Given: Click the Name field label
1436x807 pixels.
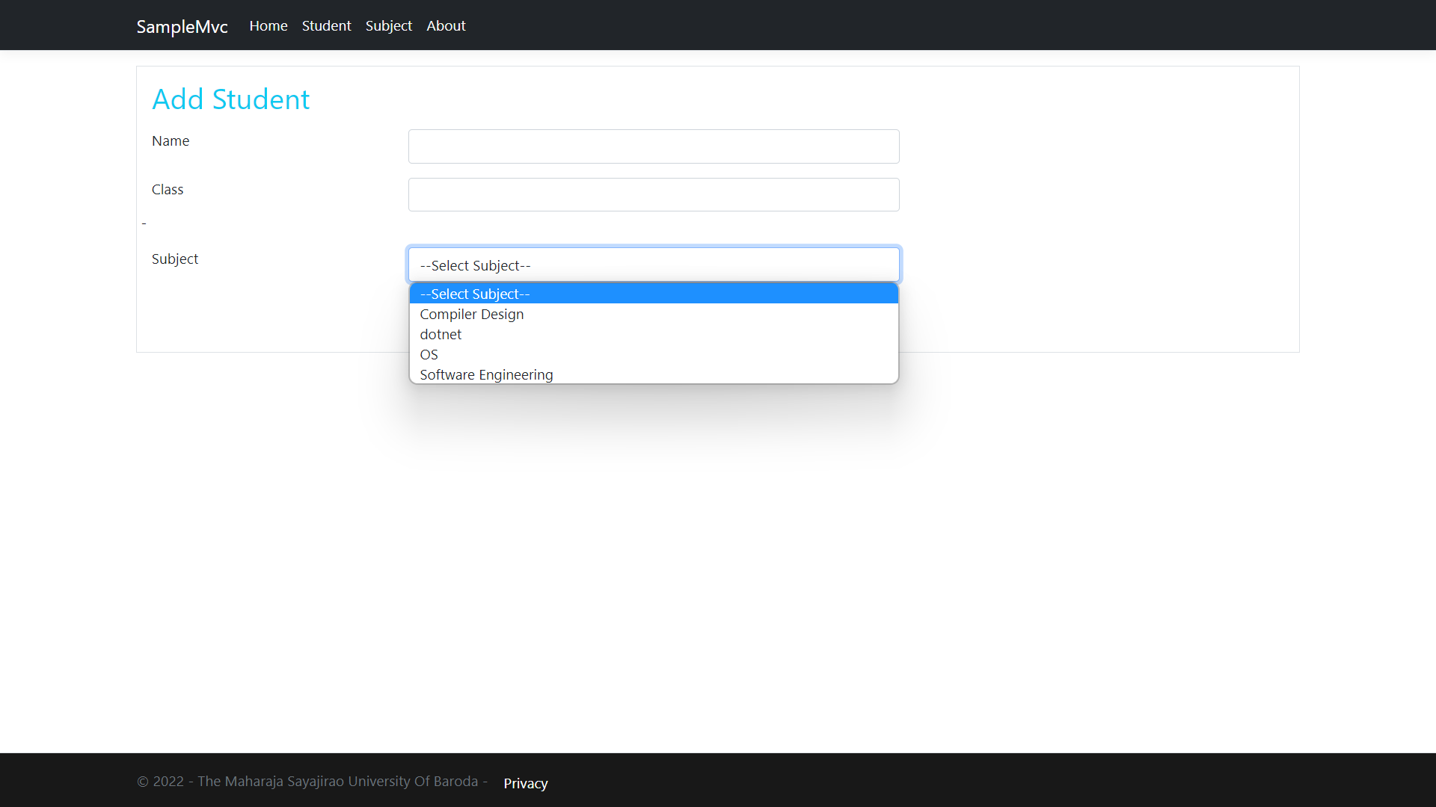Looking at the screenshot, I should 171,140.
